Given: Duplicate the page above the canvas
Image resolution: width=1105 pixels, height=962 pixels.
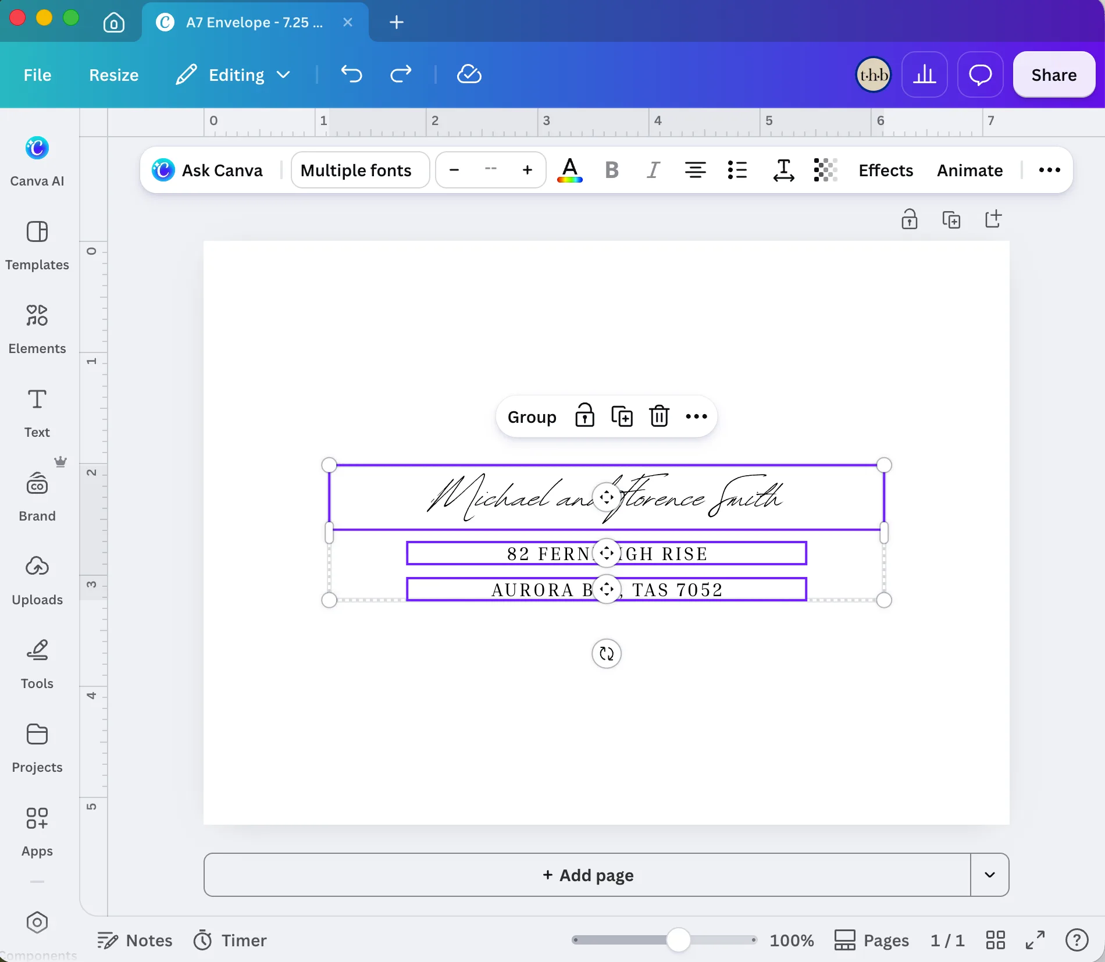Looking at the screenshot, I should tap(951, 219).
